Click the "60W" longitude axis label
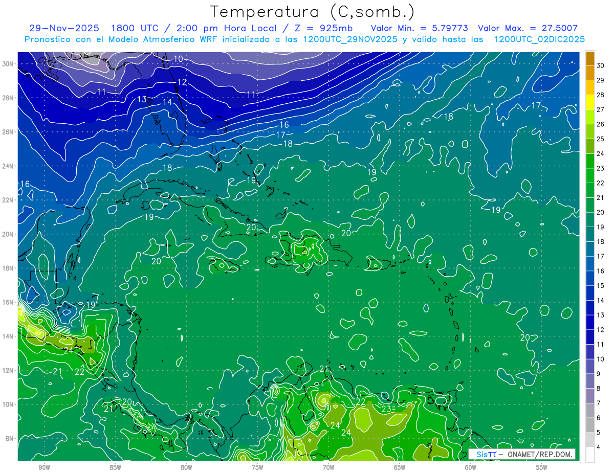 tap(471, 467)
